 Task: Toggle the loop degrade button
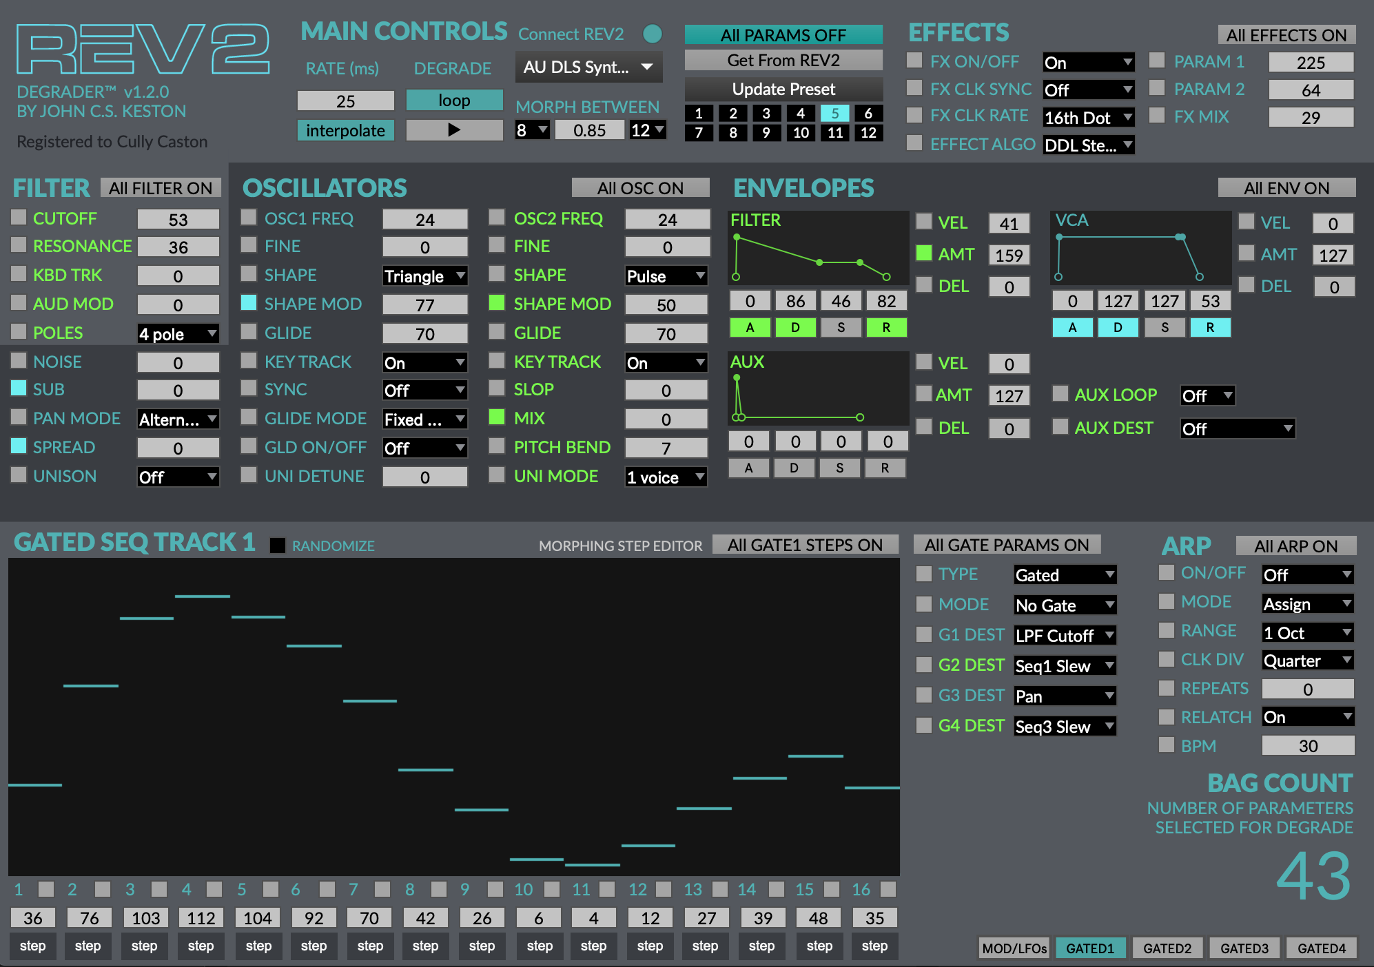[x=454, y=100]
